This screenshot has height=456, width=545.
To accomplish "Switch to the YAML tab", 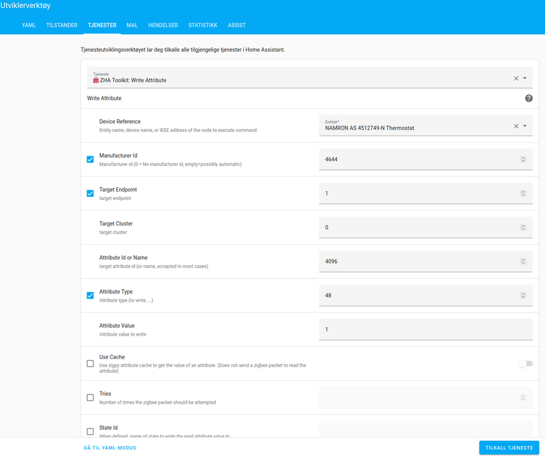I will [29, 26].
